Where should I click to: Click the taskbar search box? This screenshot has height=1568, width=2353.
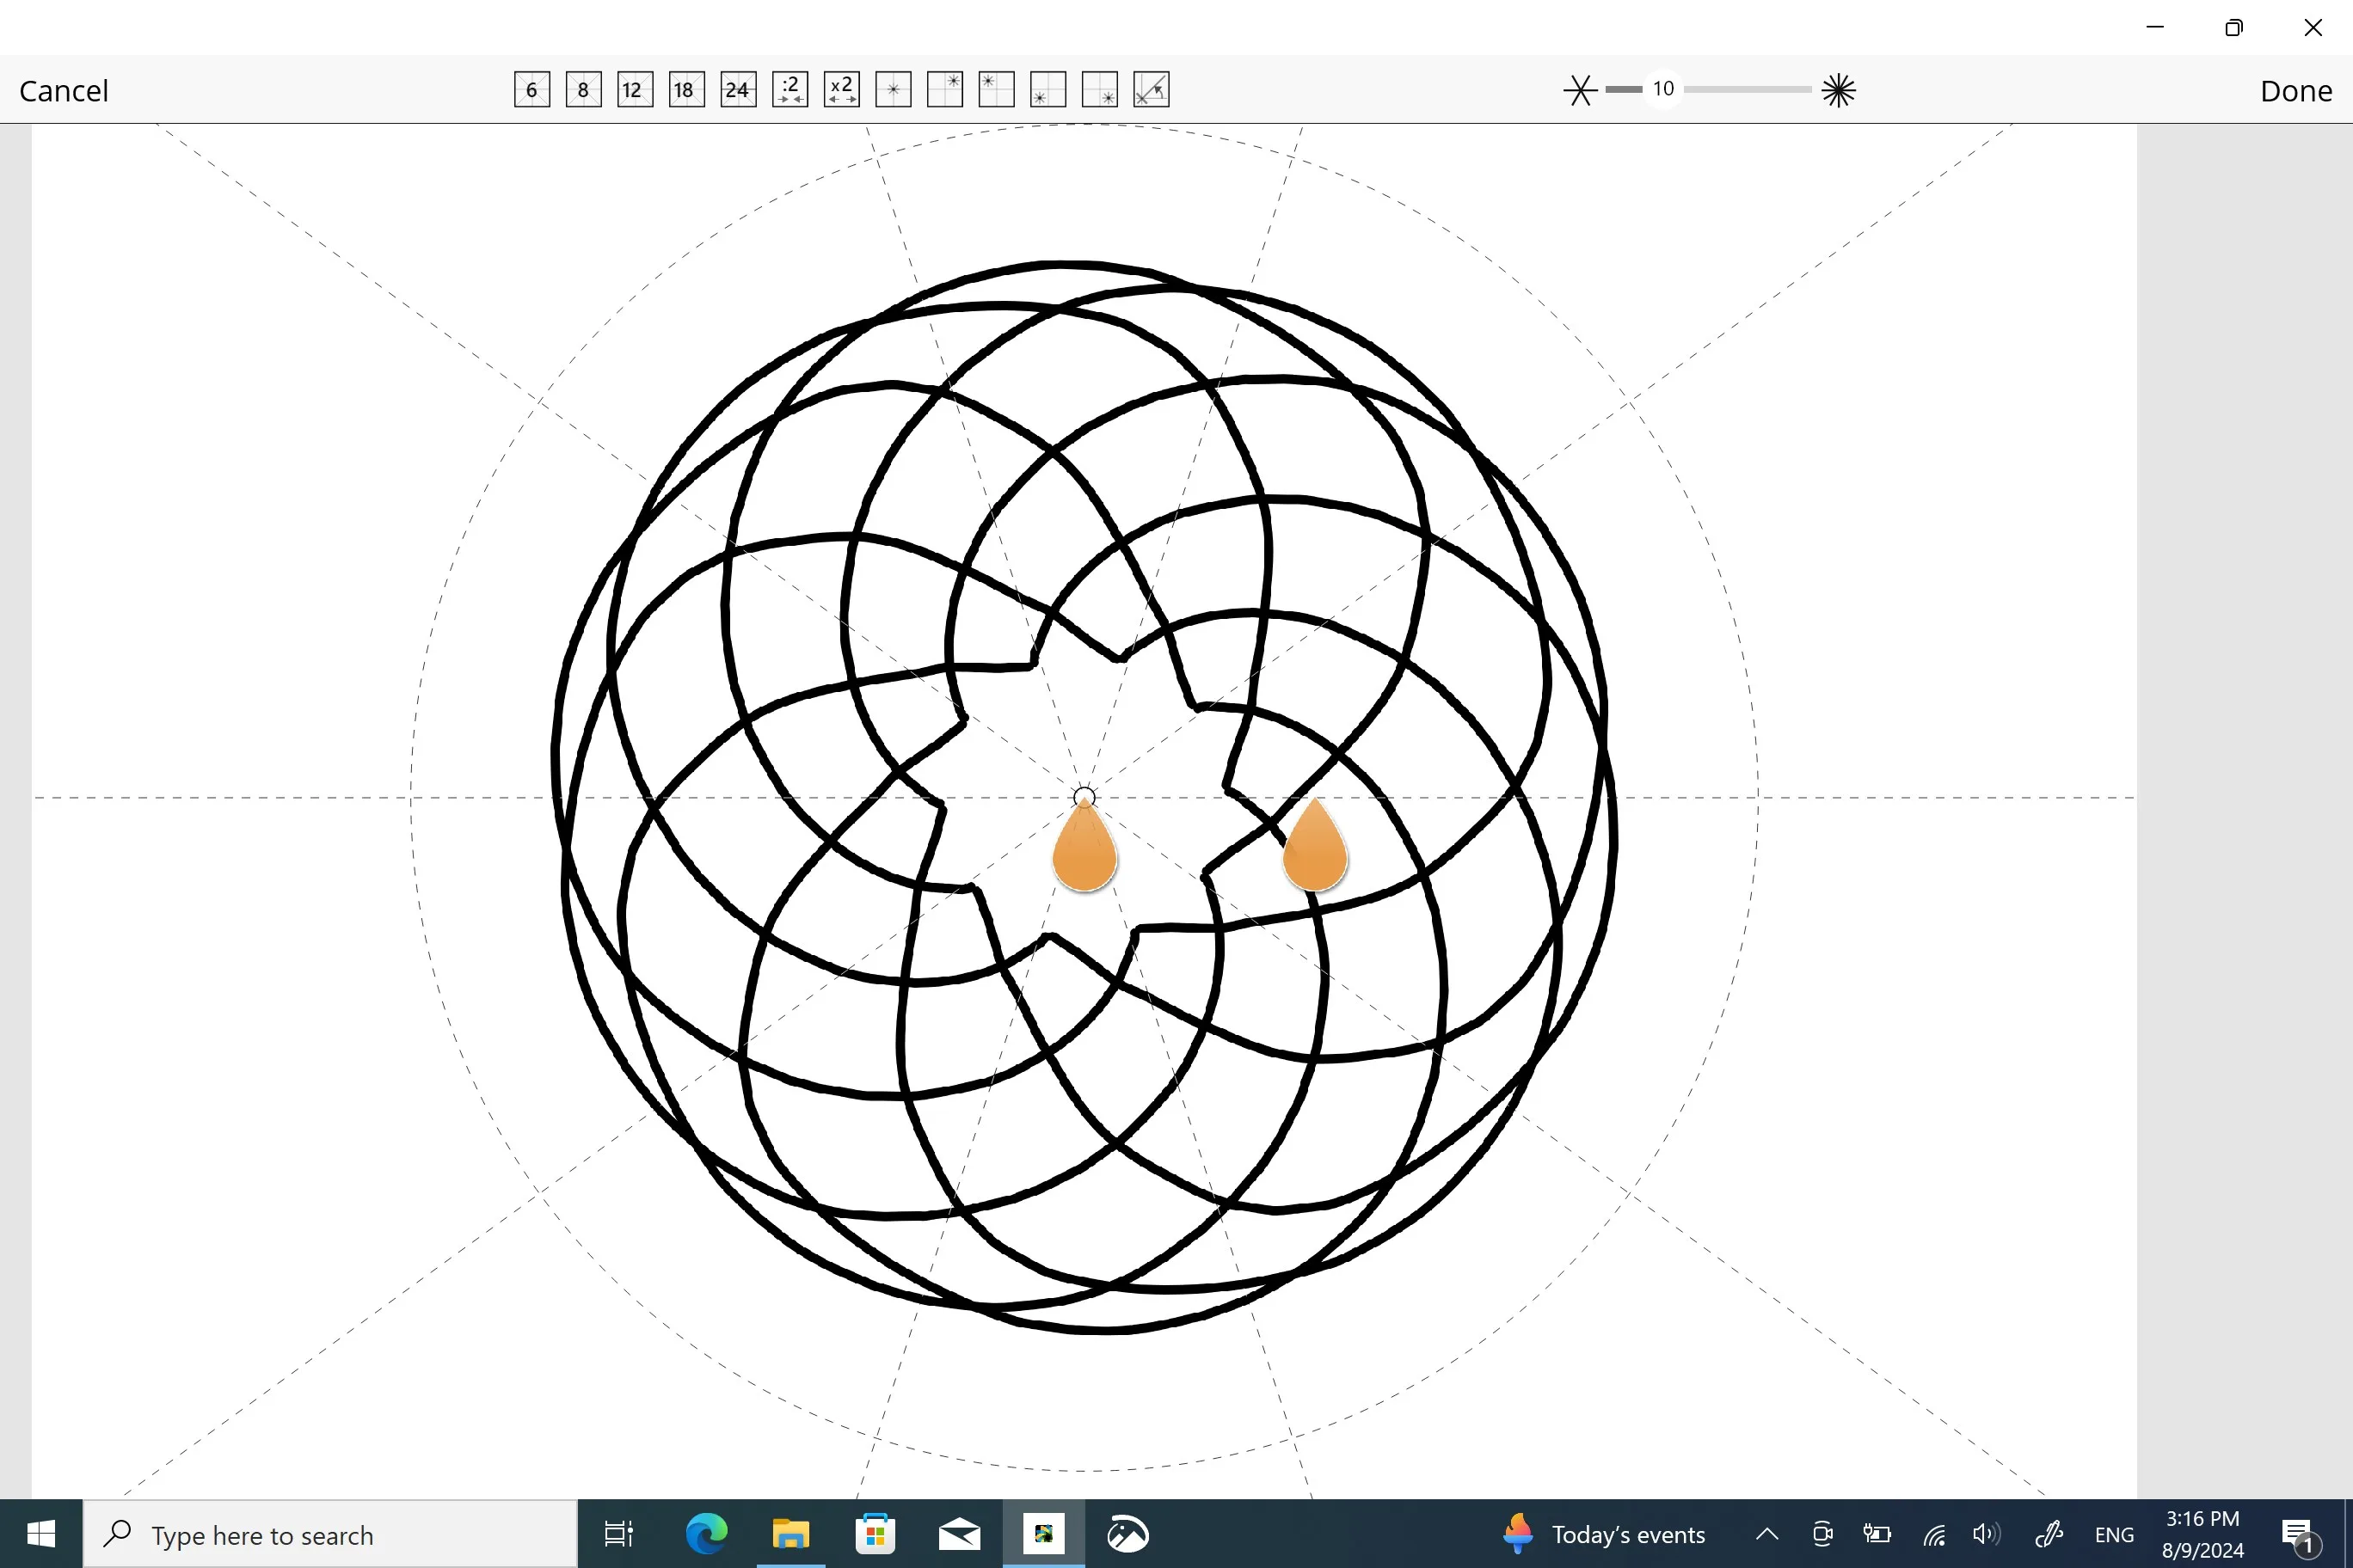pyautogui.click(x=330, y=1534)
